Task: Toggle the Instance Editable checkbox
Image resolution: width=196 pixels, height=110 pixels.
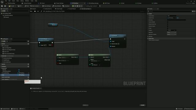Action: click(168, 22)
